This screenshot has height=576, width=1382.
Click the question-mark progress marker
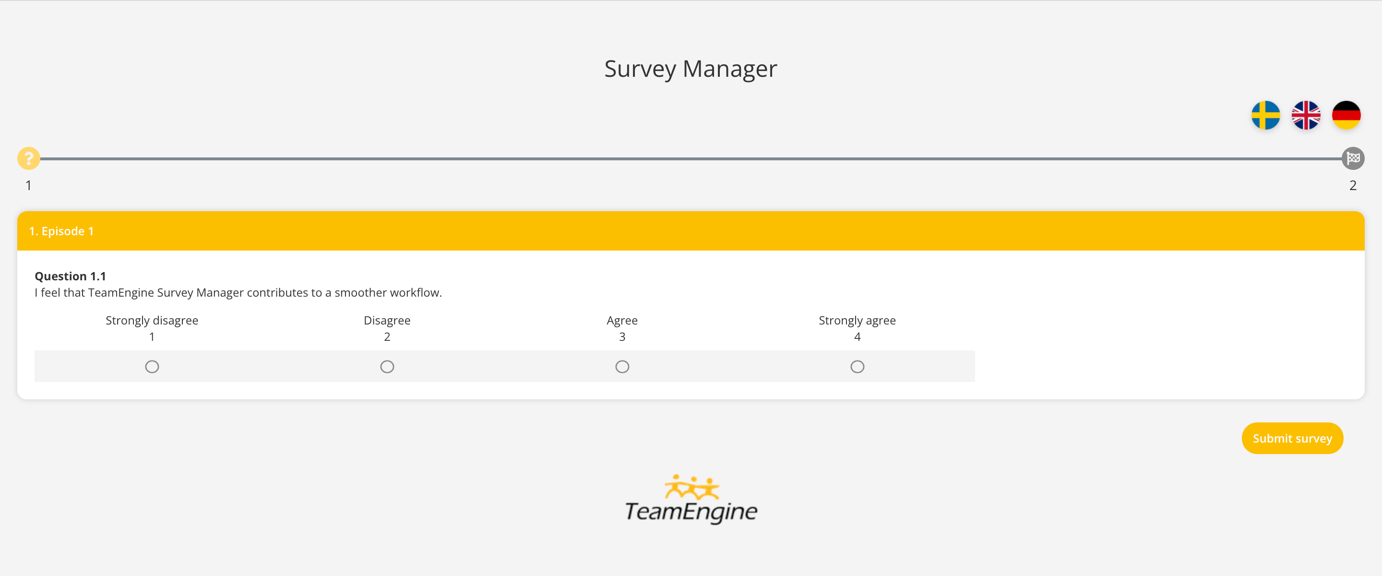pos(28,158)
